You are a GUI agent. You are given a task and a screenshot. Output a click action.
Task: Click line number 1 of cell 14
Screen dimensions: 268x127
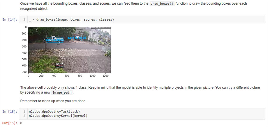pos(24,20)
